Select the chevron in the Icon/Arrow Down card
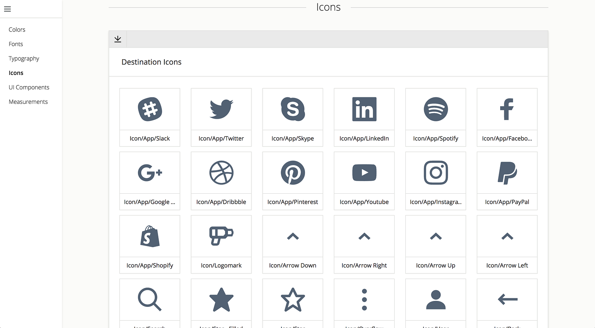Viewport: 595px width, 328px height. (293, 236)
